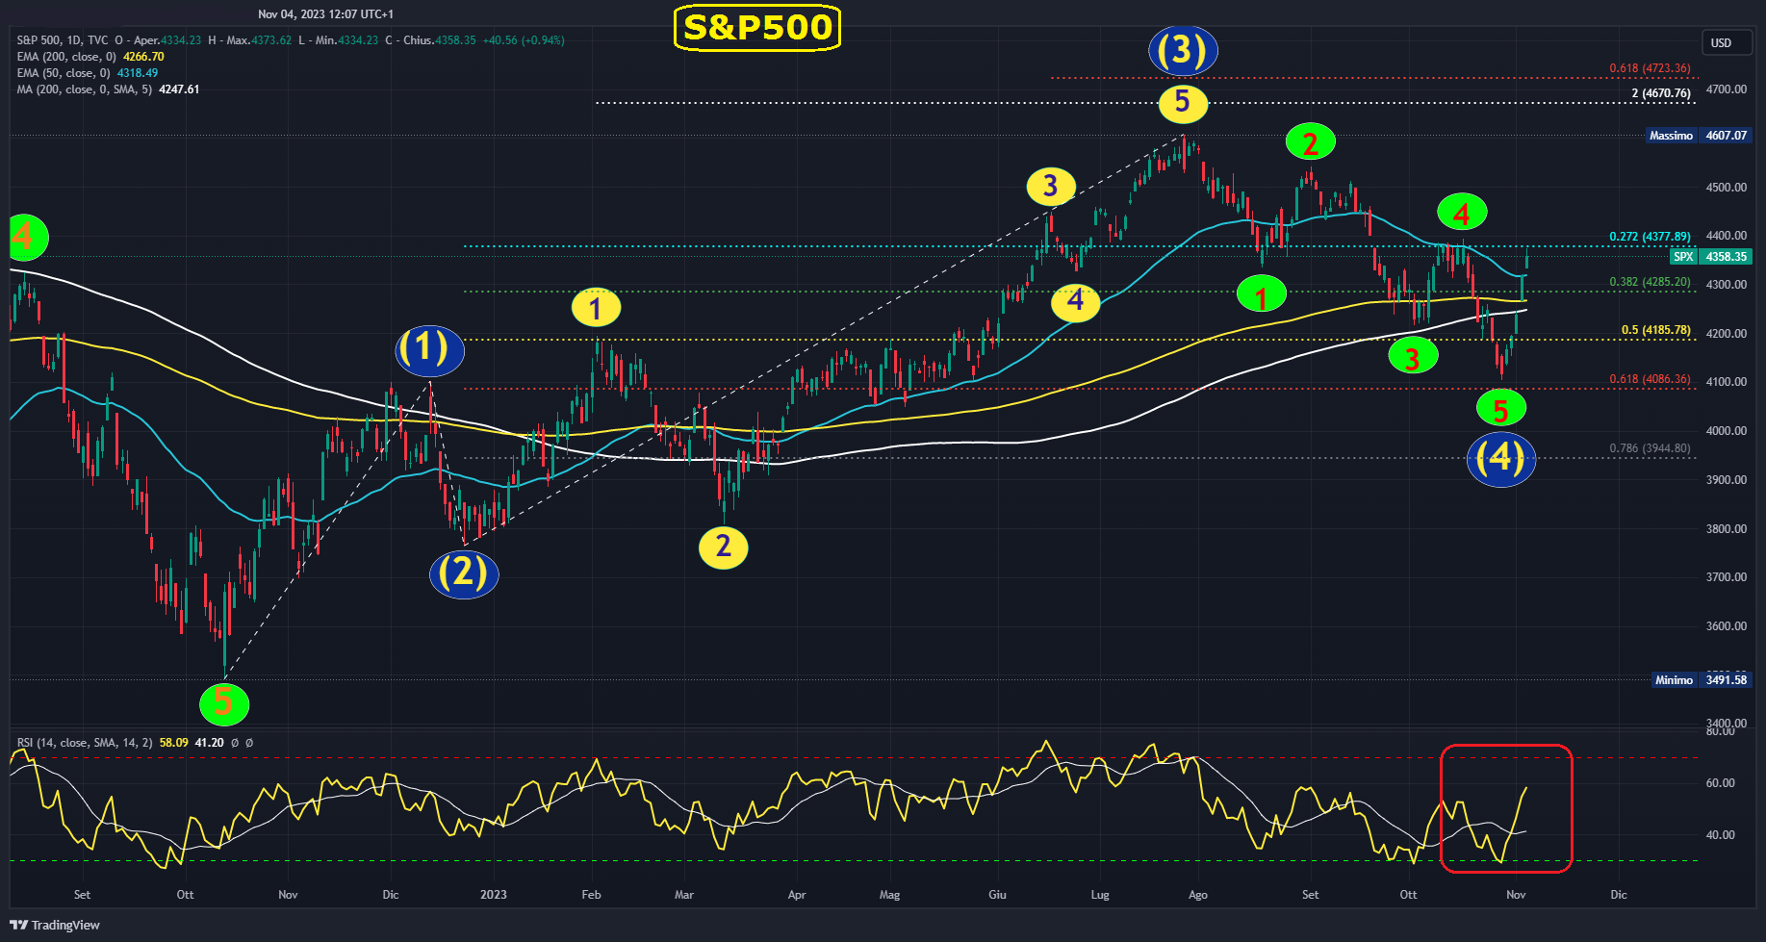Select the blue (2) wave label
The image size is (1766, 942).
point(464,573)
